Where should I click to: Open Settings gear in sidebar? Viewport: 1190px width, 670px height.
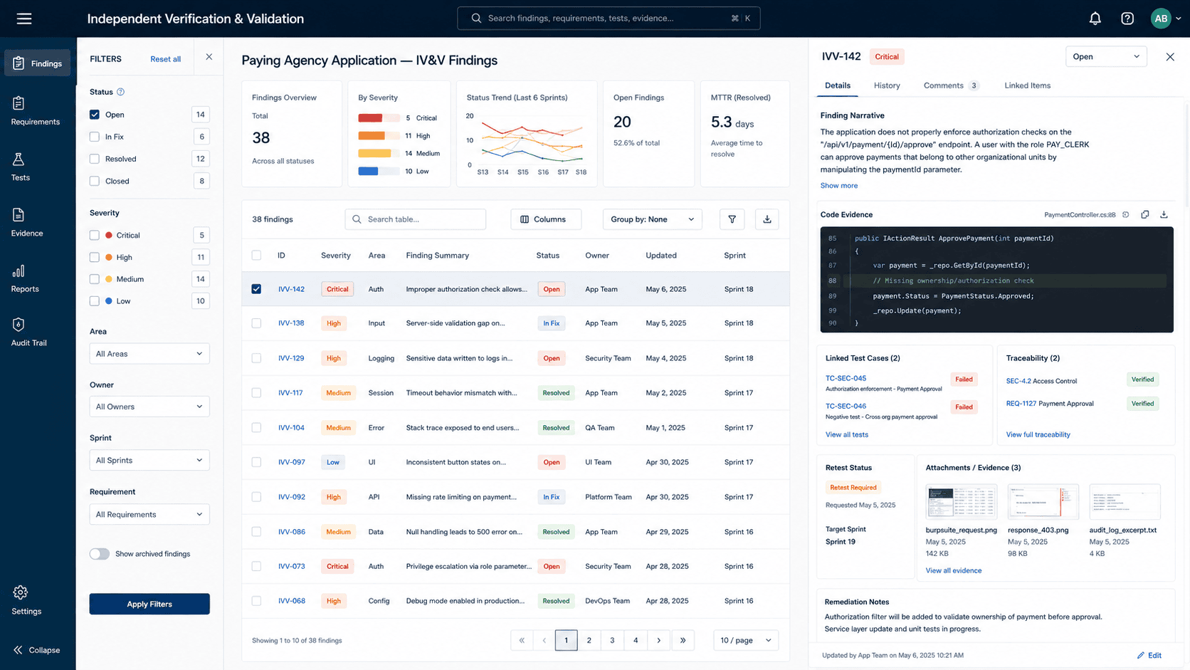pyautogui.click(x=20, y=592)
